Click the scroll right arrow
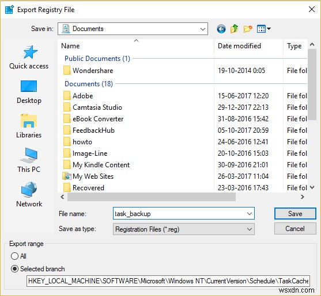Image resolution: width=321 pixels, height=296 pixels. pos(303,197)
